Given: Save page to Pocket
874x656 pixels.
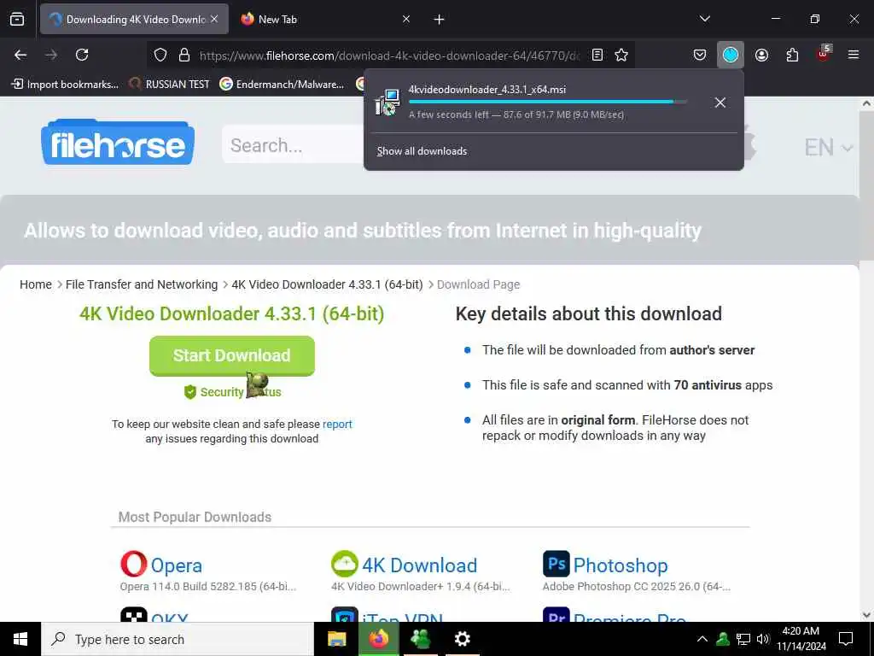Looking at the screenshot, I should click(x=700, y=55).
